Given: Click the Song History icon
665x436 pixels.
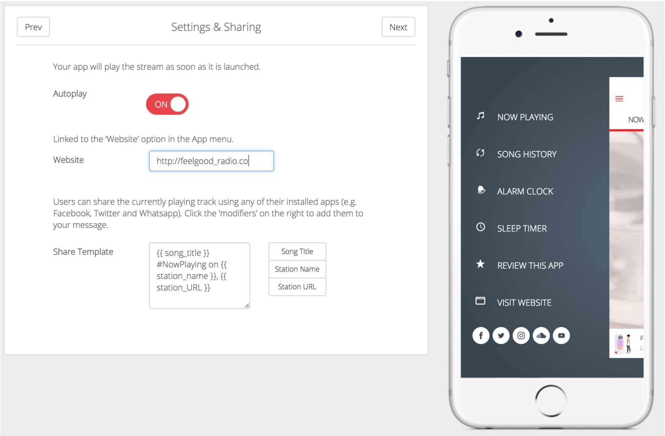Looking at the screenshot, I should tap(478, 154).
